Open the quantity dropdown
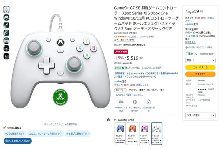The image size is (222, 148). (200, 60)
